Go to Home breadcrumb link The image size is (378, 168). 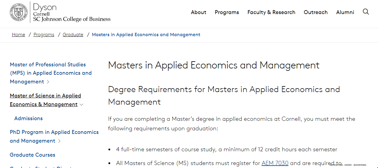pyautogui.click(x=19, y=35)
